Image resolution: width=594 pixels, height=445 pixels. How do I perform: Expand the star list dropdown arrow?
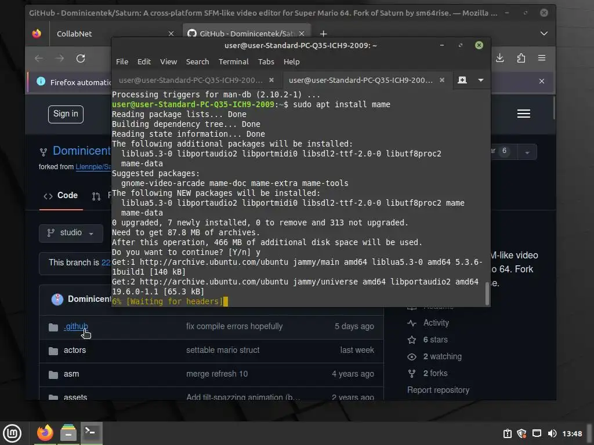(x=527, y=152)
